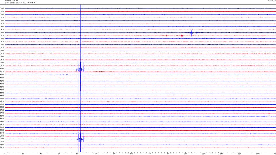
Task: Select the 04:30 trace time label
Action: tap(2, 36)
